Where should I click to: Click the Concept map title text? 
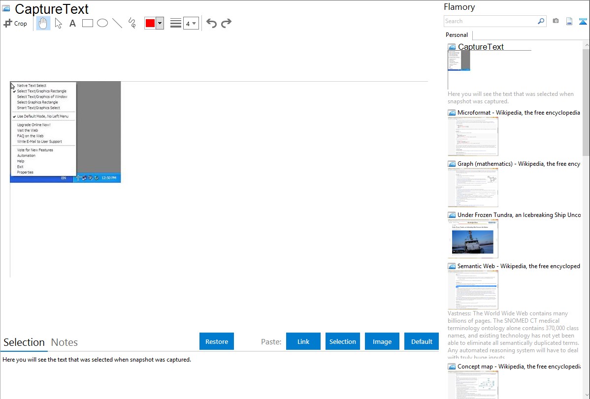519,366
